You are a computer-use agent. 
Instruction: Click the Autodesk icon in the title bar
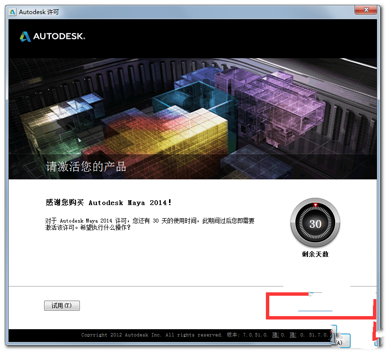click(12, 12)
